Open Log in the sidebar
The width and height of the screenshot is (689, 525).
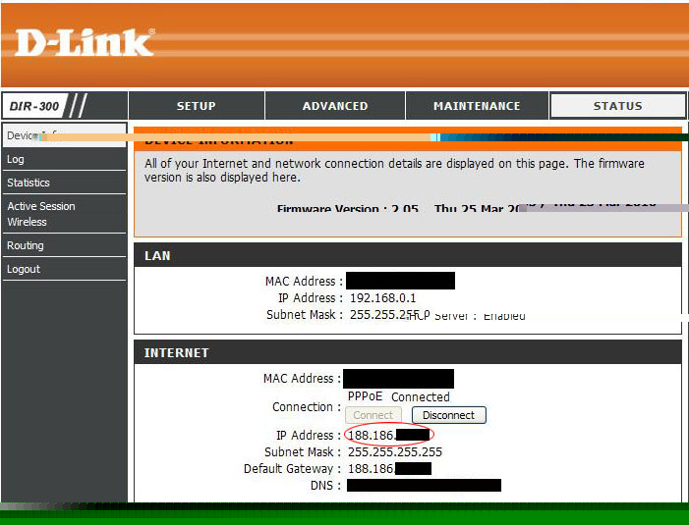(16, 159)
